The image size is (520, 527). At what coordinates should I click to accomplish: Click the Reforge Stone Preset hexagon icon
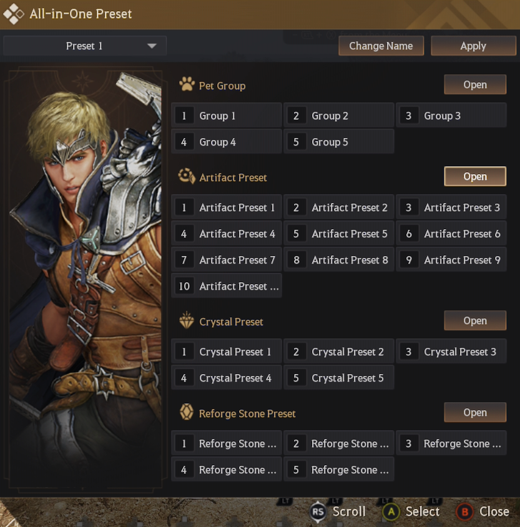[187, 413]
